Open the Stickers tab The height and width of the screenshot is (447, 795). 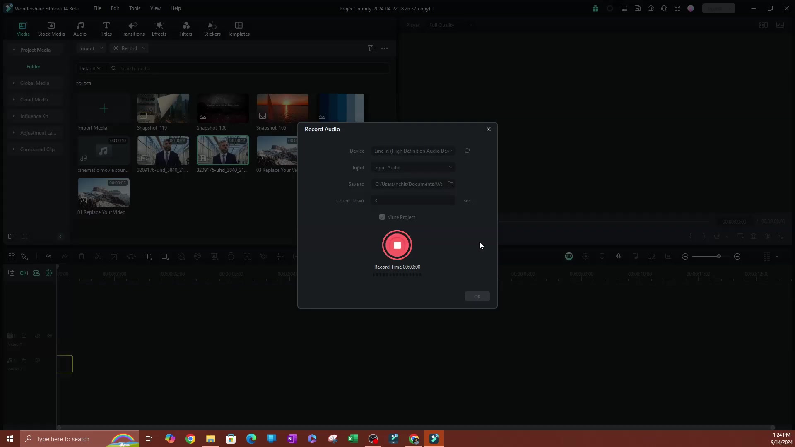pos(212,29)
